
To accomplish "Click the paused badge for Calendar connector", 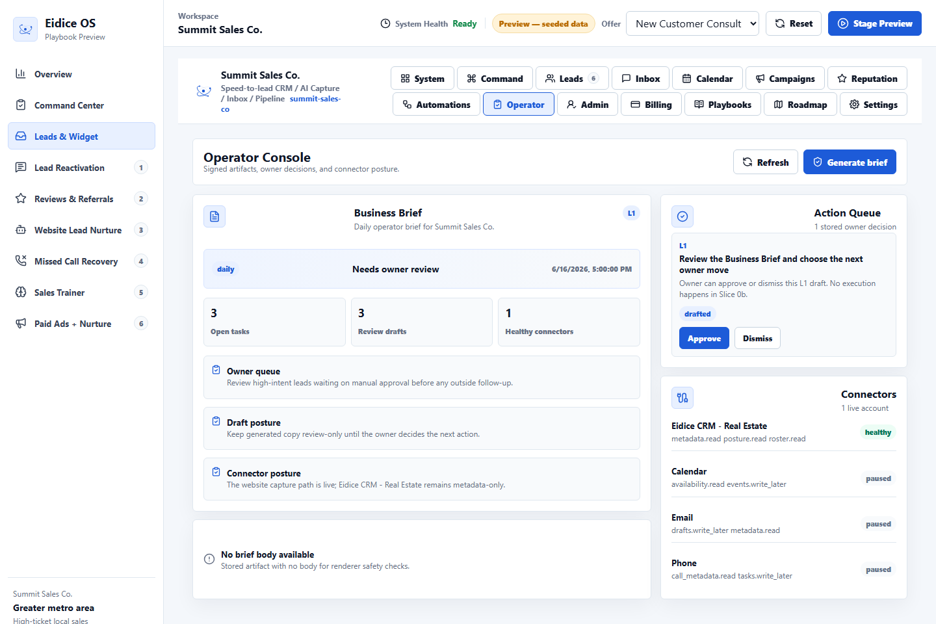I will click(x=878, y=478).
